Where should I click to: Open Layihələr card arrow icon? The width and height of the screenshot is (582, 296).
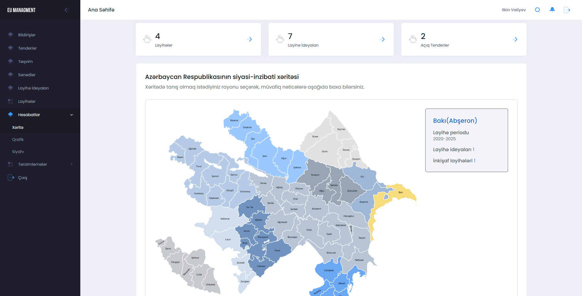click(x=249, y=39)
